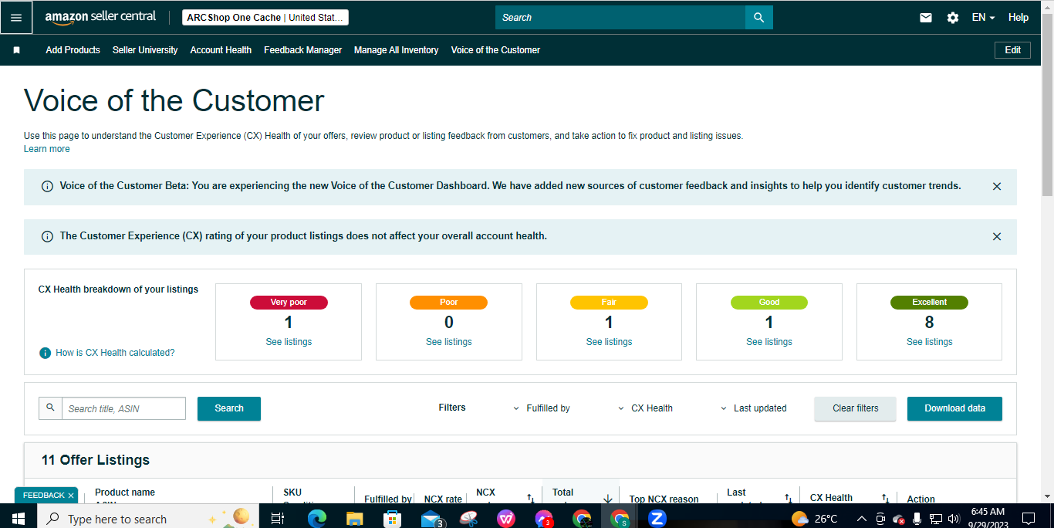Click the Amazon Seller Central logo
1054x528 pixels.
[x=100, y=17]
